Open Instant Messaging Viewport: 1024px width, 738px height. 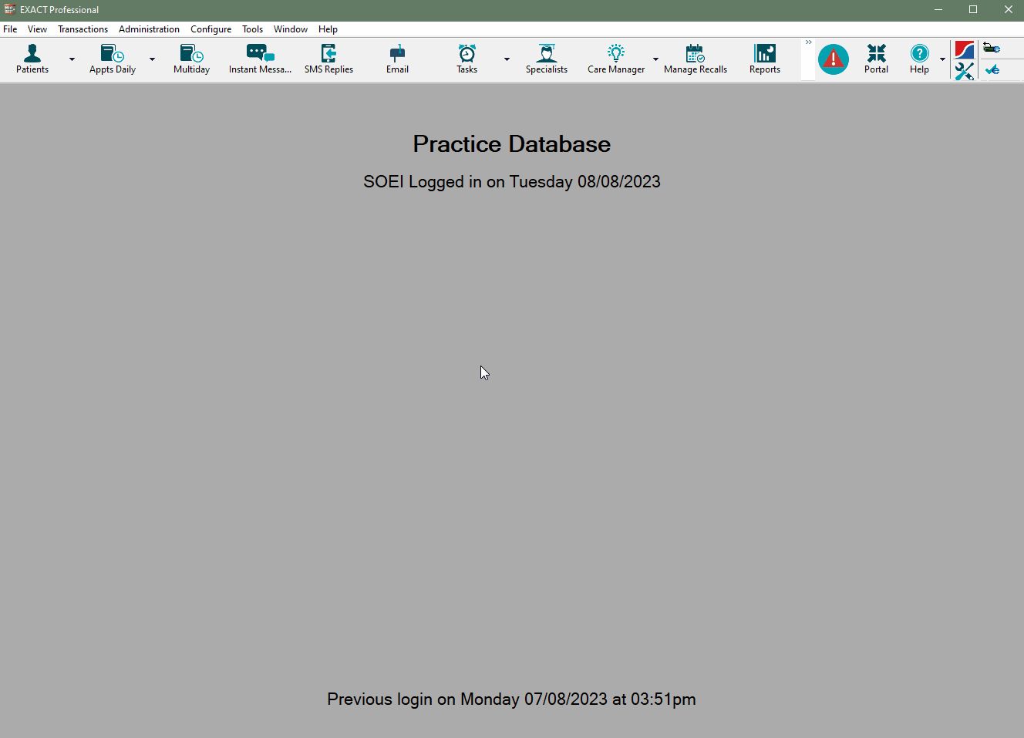pos(260,59)
